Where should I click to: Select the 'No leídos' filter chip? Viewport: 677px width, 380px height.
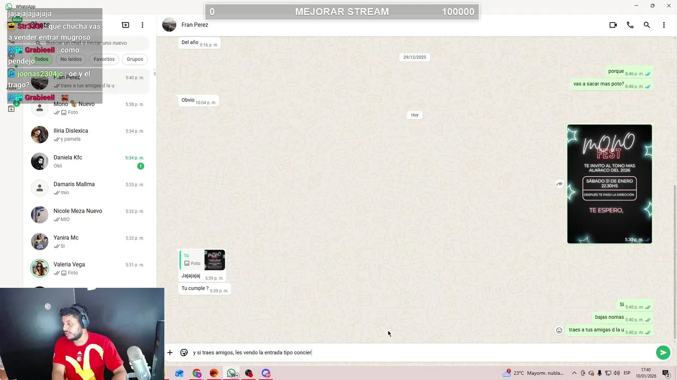point(71,59)
